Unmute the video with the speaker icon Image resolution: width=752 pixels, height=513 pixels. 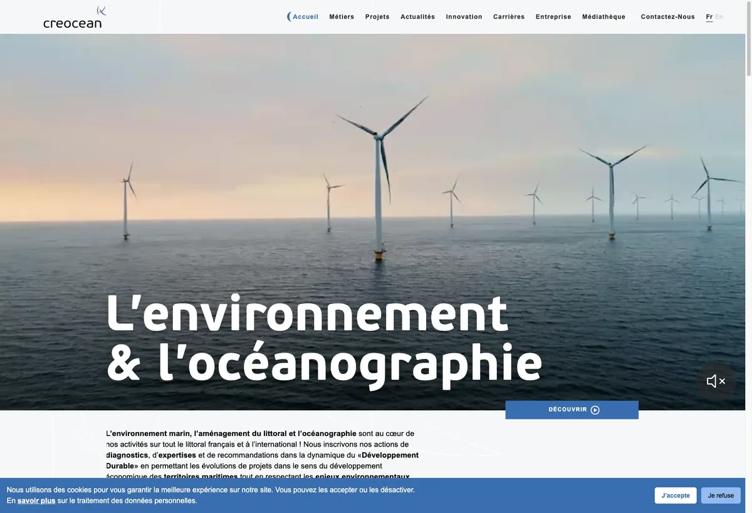pos(716,381)
